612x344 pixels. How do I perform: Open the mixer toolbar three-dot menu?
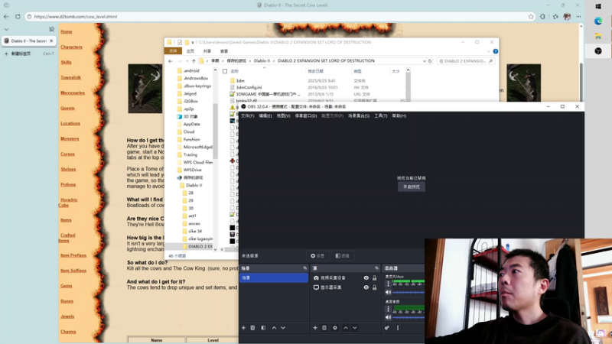[x=398, y=328]
